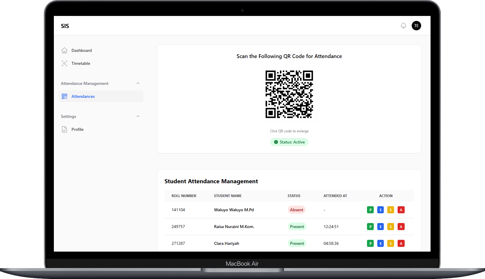Screen dimensions: 485x279
Task: Select Attendances in the sidebar
Action: coord(101,96)
